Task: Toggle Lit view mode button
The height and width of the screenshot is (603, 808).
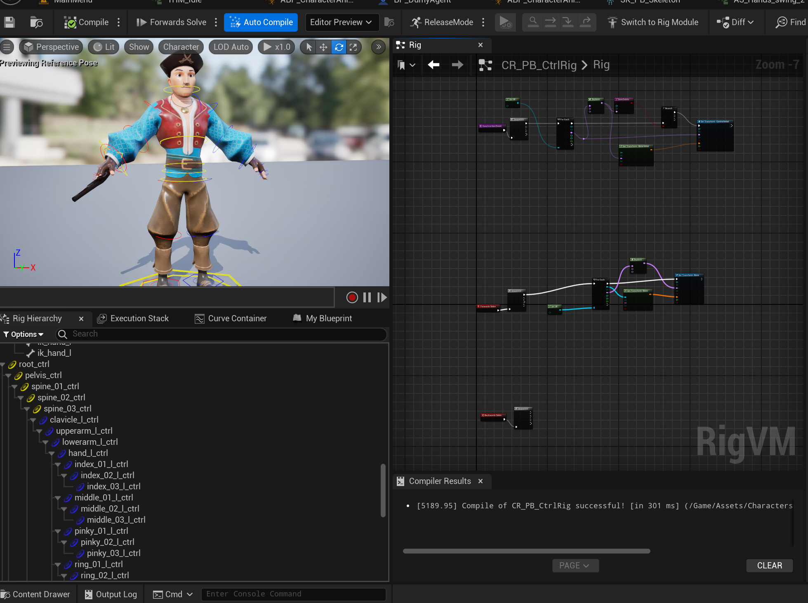Action: point(104,47)
